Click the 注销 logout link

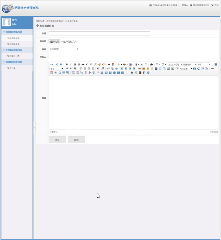(x=215, y=5)
